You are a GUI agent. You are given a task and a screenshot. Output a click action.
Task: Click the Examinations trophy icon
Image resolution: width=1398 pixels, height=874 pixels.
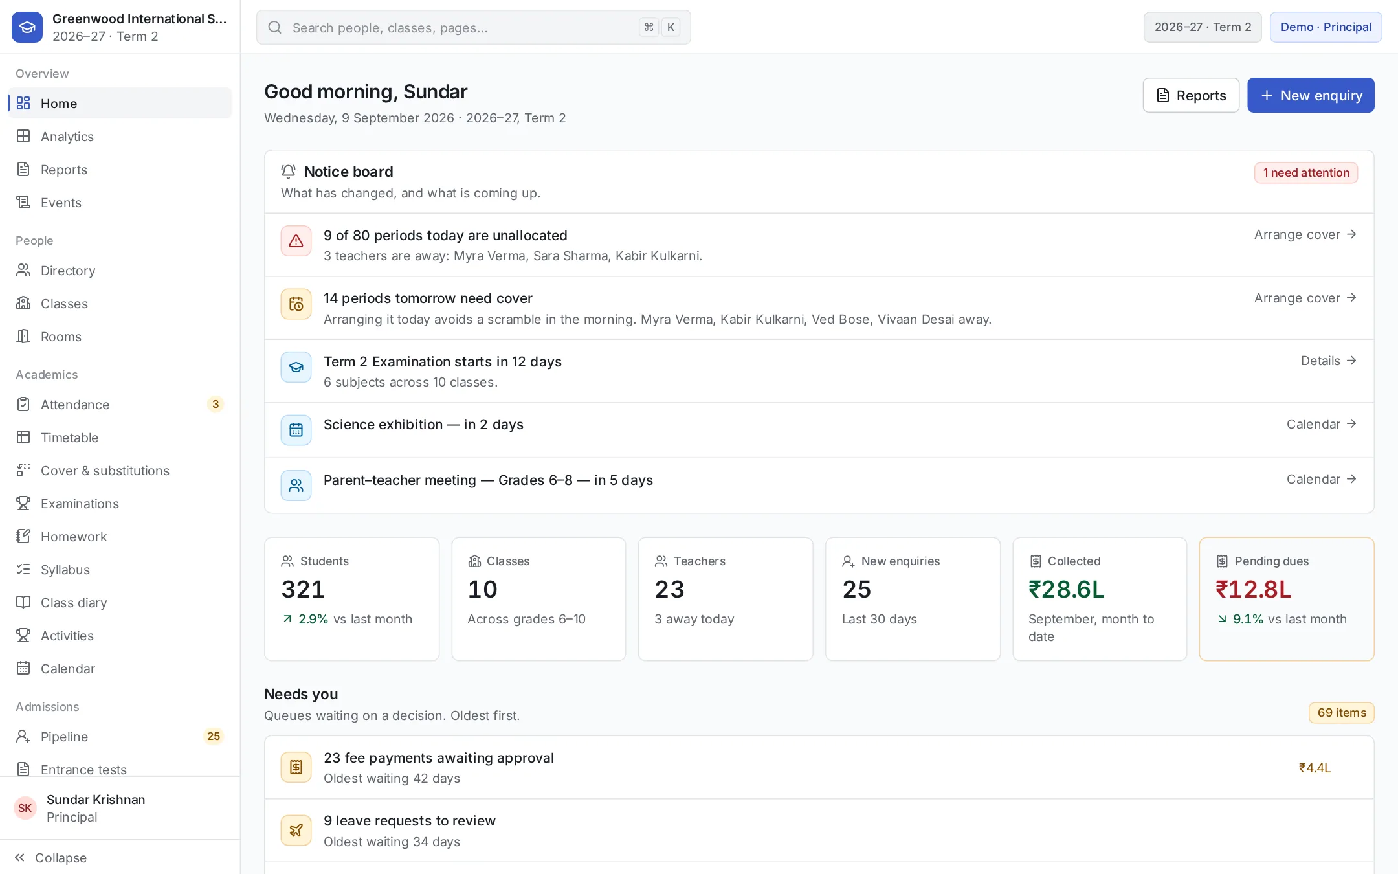tap(23, 504)
